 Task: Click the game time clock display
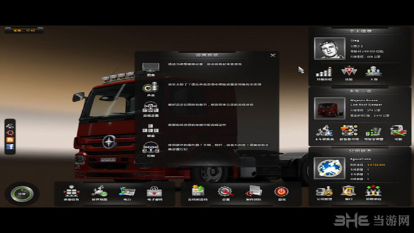[24, 30]
